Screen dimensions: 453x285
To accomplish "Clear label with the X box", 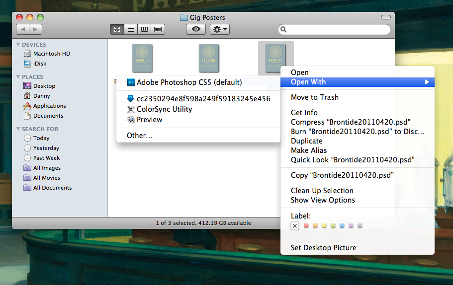I will pos(295,226).
